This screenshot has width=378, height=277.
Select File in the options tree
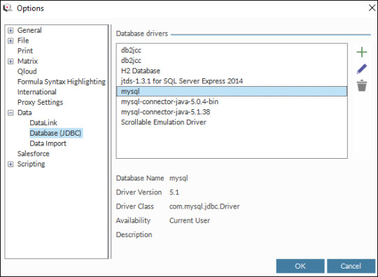23,41
